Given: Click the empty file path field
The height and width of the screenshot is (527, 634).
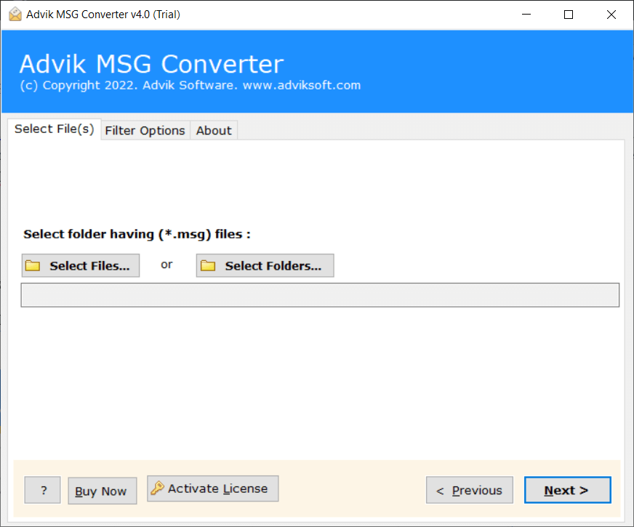Looking at the screenshot, I should coord(320,295).
